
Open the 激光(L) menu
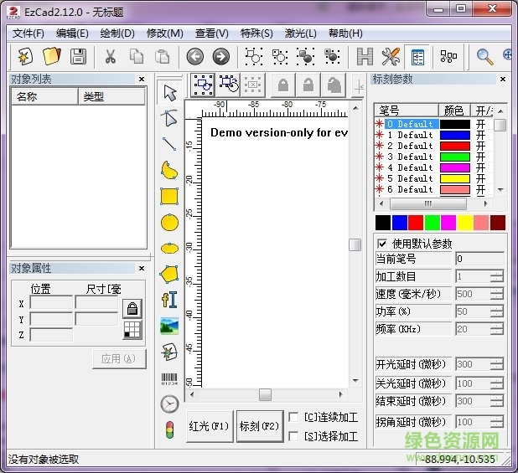(300, 33)
